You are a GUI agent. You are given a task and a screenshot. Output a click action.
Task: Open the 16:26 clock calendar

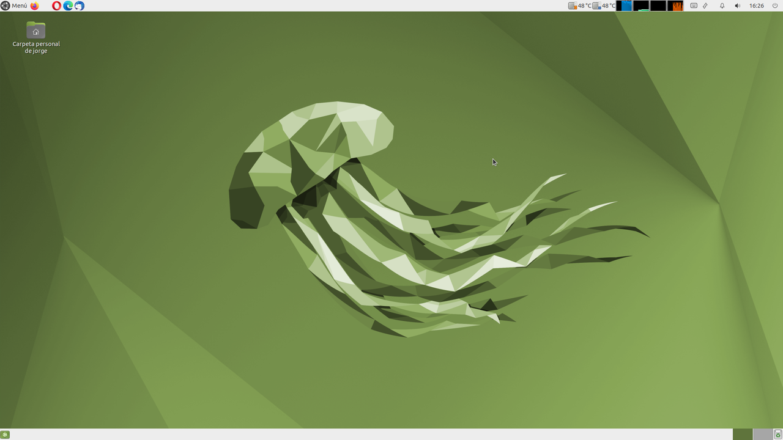pos(757,5)
